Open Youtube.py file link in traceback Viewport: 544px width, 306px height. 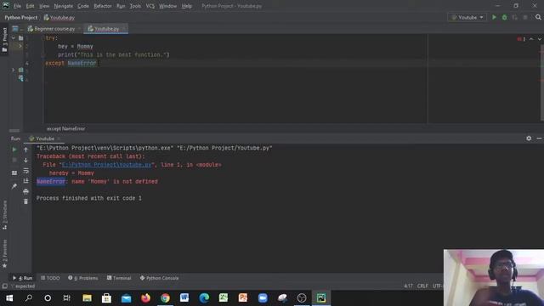point(106,165)
